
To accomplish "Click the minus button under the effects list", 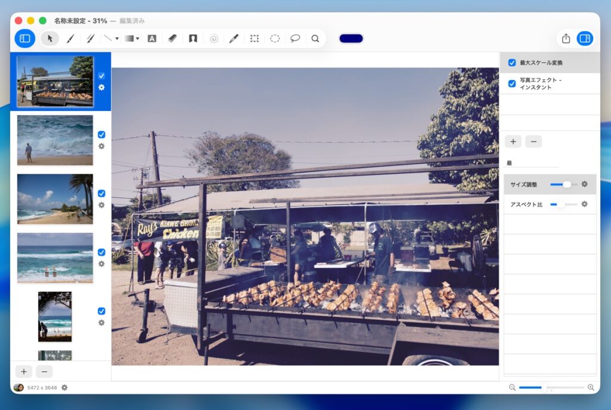I will pos(533,141).
